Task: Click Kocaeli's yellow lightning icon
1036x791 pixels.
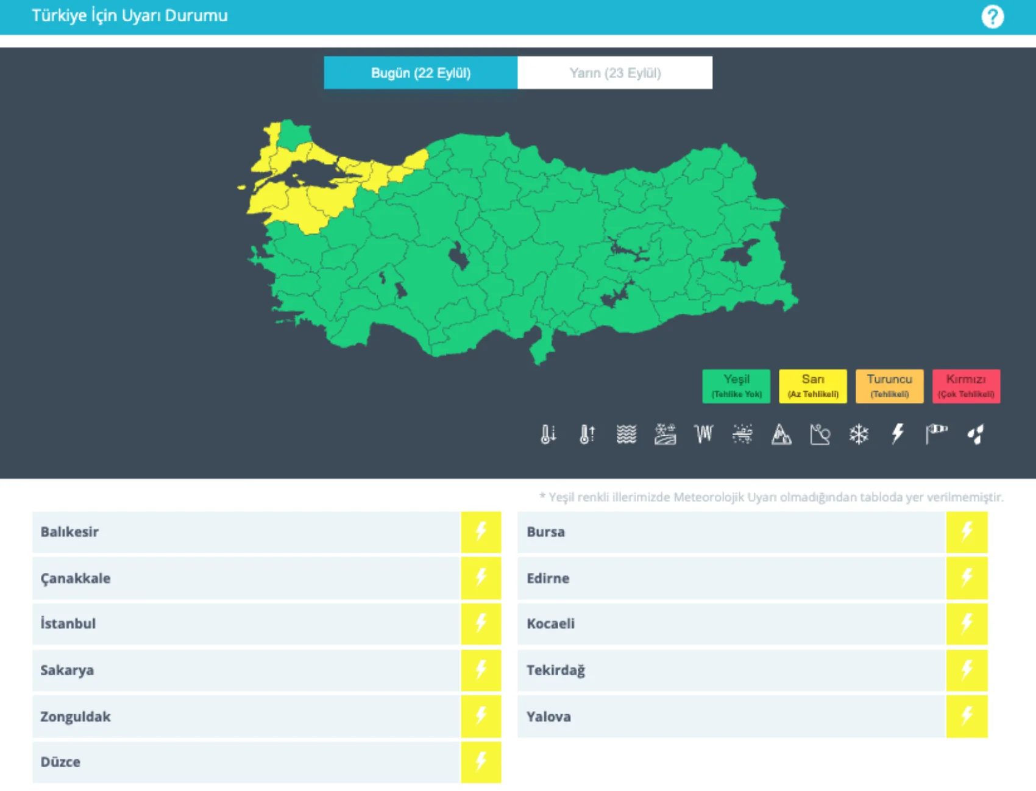Action: point(967,623)
